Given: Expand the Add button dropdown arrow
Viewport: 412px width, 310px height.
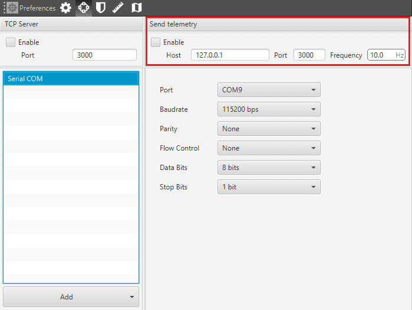Looking at the screenshot, I should pyautogui.click(x=132, y=297).
